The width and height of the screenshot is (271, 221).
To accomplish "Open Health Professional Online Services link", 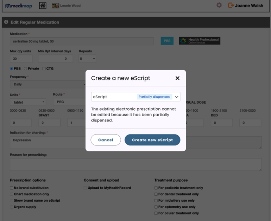I will tap(199, 41).
